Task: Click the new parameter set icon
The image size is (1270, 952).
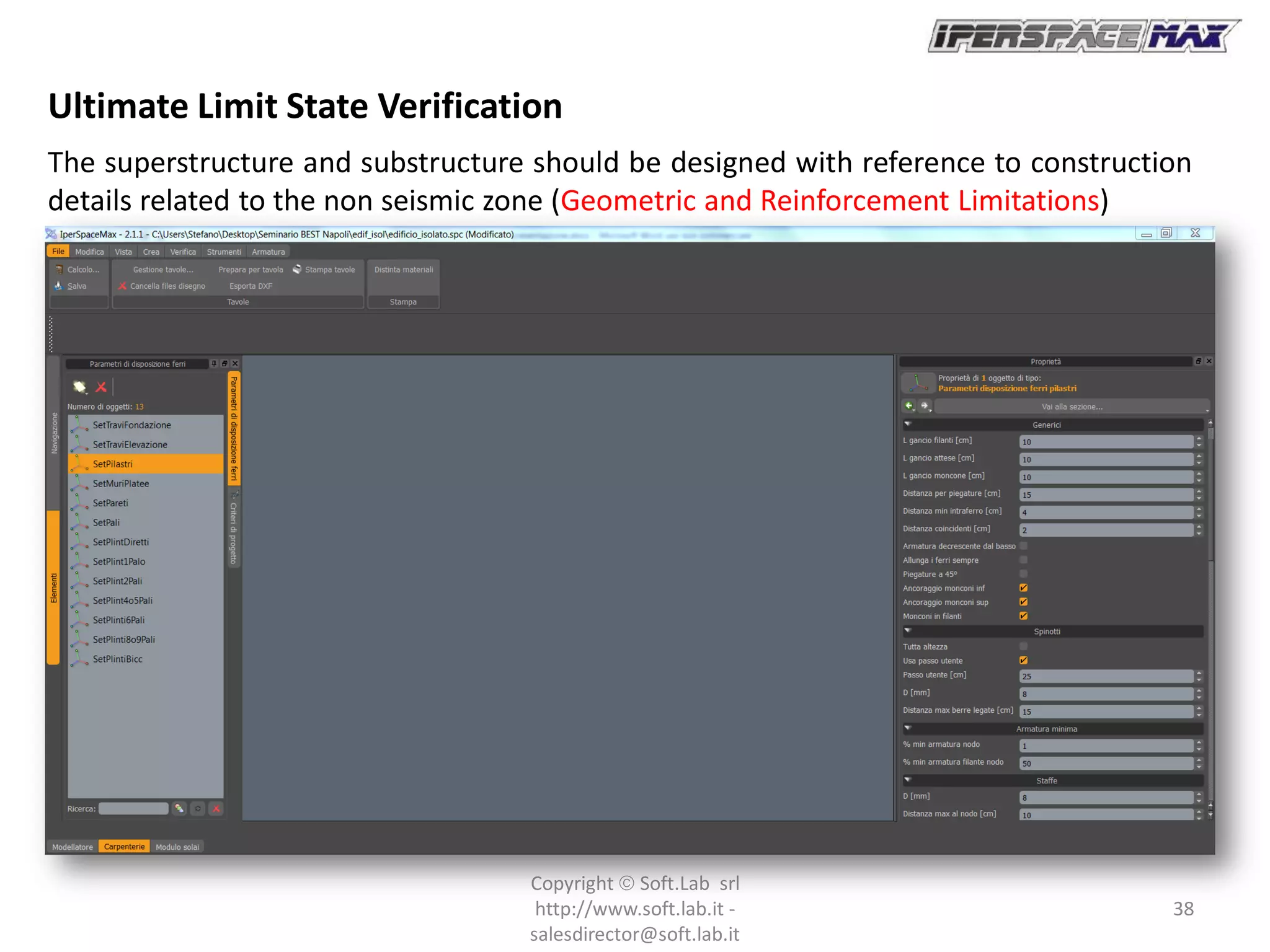Action: tap(79, 387)
